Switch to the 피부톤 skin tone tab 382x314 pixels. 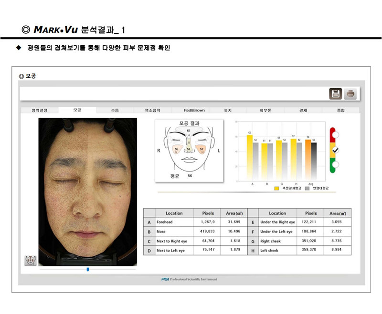point(266,109)
